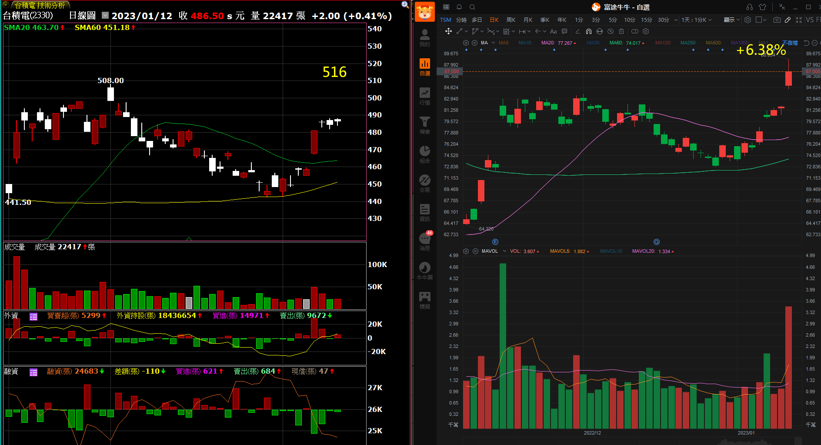This screenshot has height=445, width=821.
Task: Open 融資 detail list icon
Action: tap(33, 372)
